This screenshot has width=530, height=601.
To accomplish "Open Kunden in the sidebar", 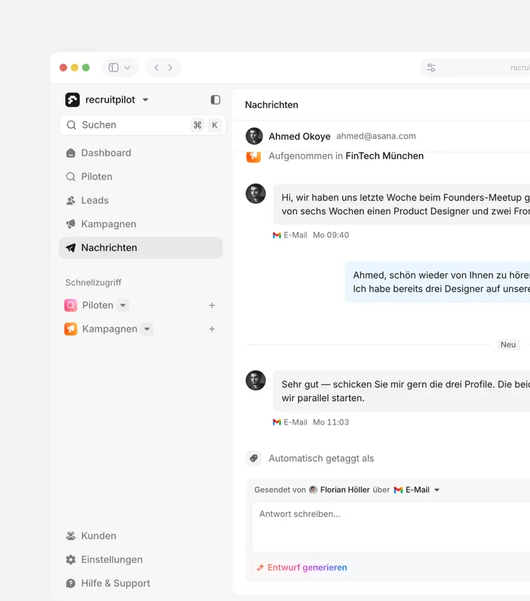I will [140, 536].
